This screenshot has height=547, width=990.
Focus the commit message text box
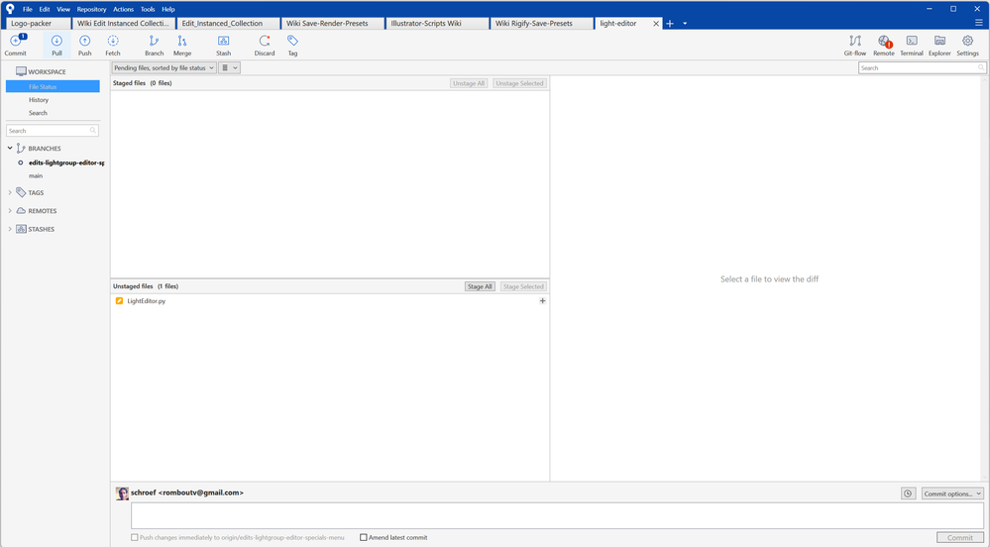pos(558,515)
